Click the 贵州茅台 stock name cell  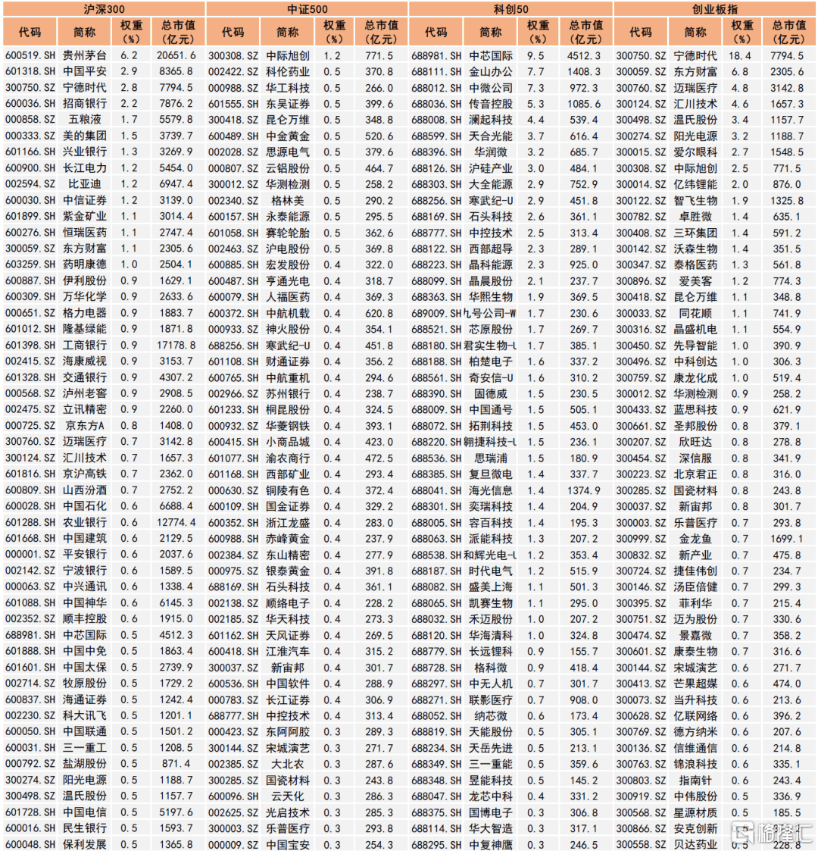(85, 55)
